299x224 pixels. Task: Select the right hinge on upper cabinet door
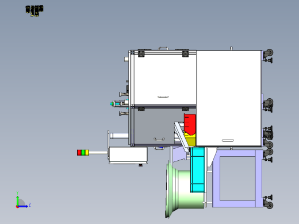(x=185, y=53)
